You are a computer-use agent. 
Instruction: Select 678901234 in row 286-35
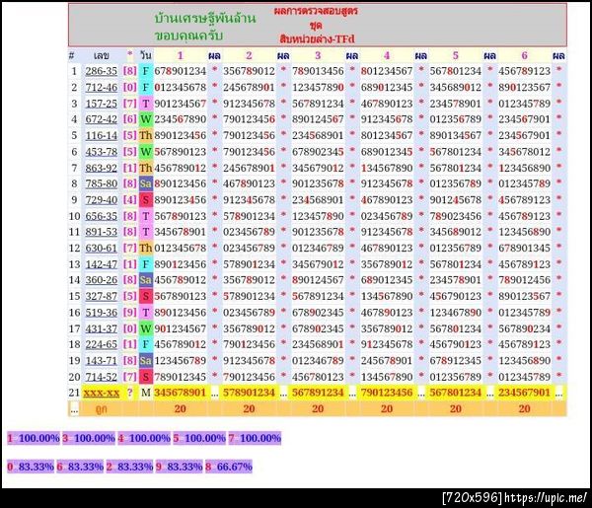pyautogui.click(x=181, y=71)
